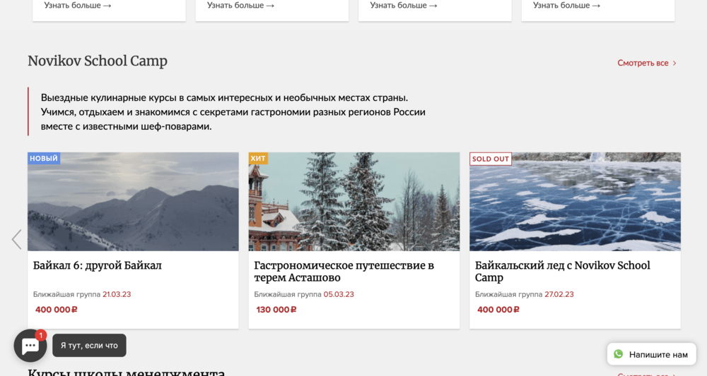Click the НОВЫЙ badge on first card
Image resolution: width=707 pixels, height=376 pixels.
(44, 158)
